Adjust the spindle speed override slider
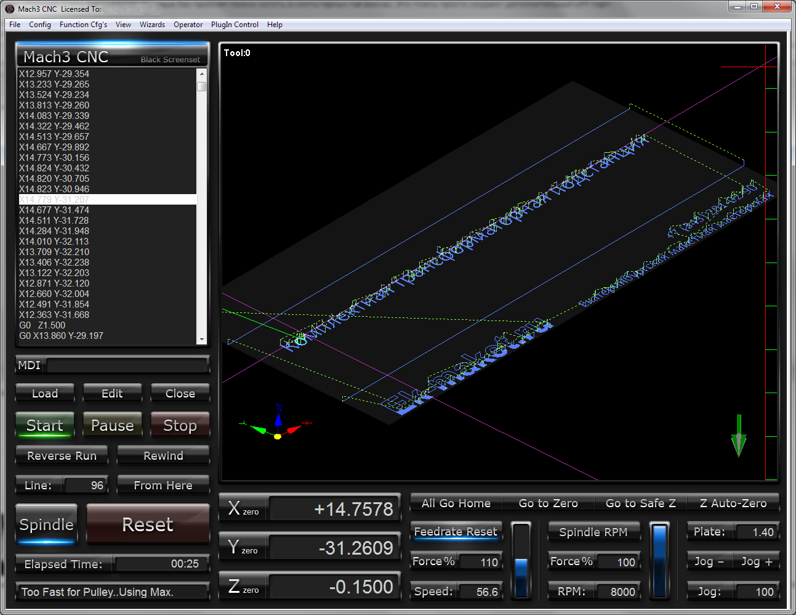 pos(659,561)
